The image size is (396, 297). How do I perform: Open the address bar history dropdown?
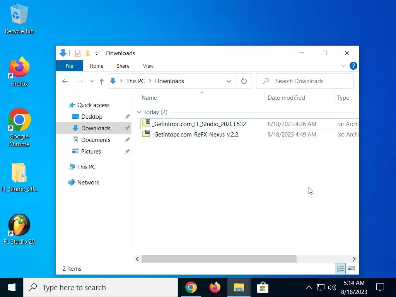pyautogui.click(x=229, y=81)
